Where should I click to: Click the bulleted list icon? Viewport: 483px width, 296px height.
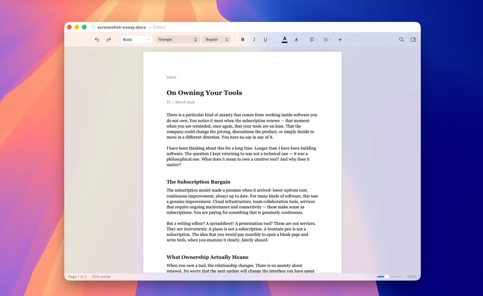point(326,39)
